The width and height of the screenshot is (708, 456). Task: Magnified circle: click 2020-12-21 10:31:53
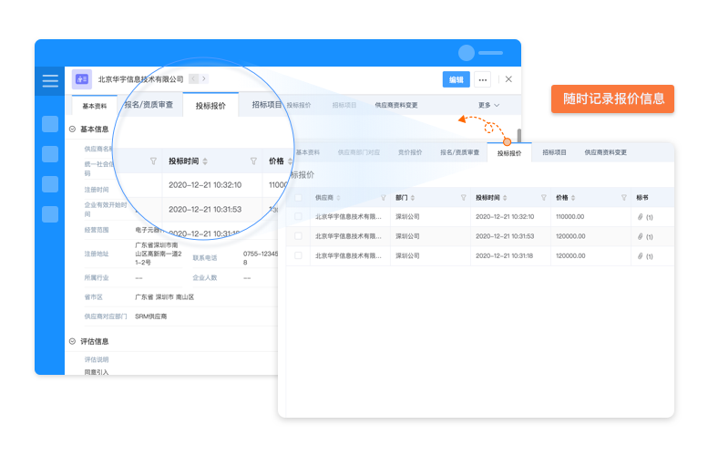[205, 209]
